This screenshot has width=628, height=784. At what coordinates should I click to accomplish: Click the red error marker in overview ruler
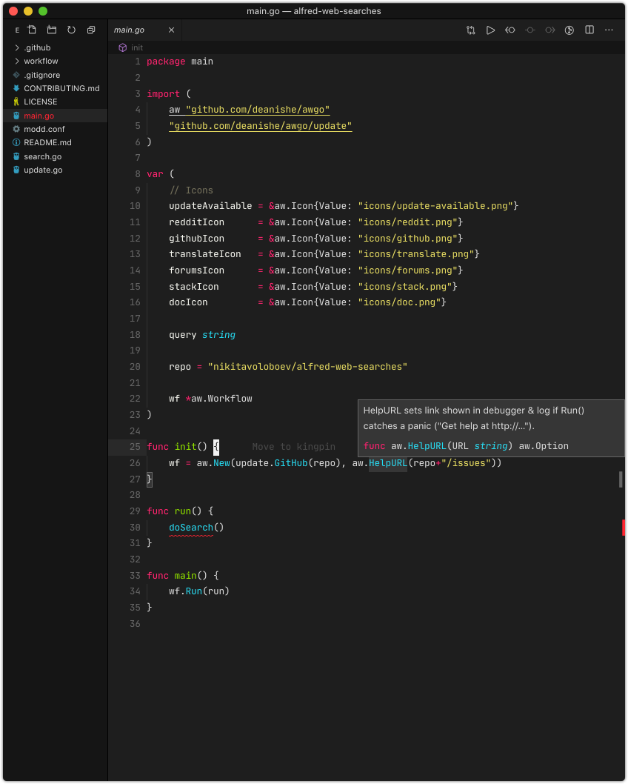(x=623, y=527)
